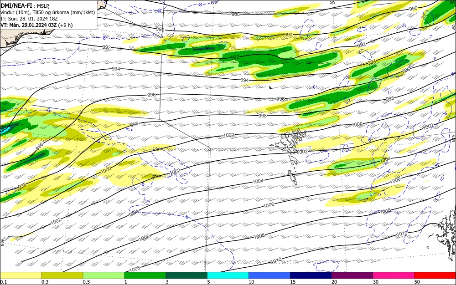Click the 'vindur (10m), T850 og úrkoma' line
Viewport: 456px width, 285px height.
(48, 12)
